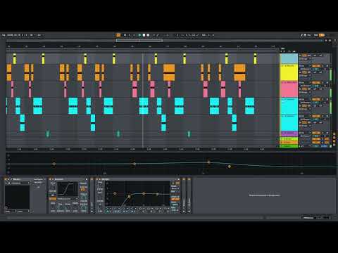This screenshot has height=253, width=338.
Task: Click the top icon in the lower-right panel column
Action: pos(334,134)
